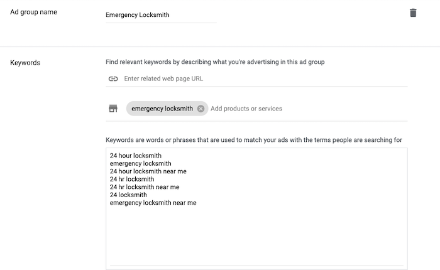
Task: Select the emergency locksmith chip
Action: point(162,109)
